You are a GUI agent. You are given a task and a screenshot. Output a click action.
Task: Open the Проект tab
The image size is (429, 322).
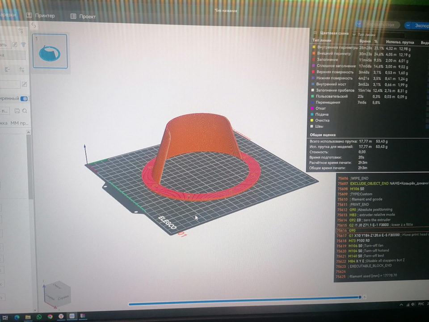click(83, 17)
